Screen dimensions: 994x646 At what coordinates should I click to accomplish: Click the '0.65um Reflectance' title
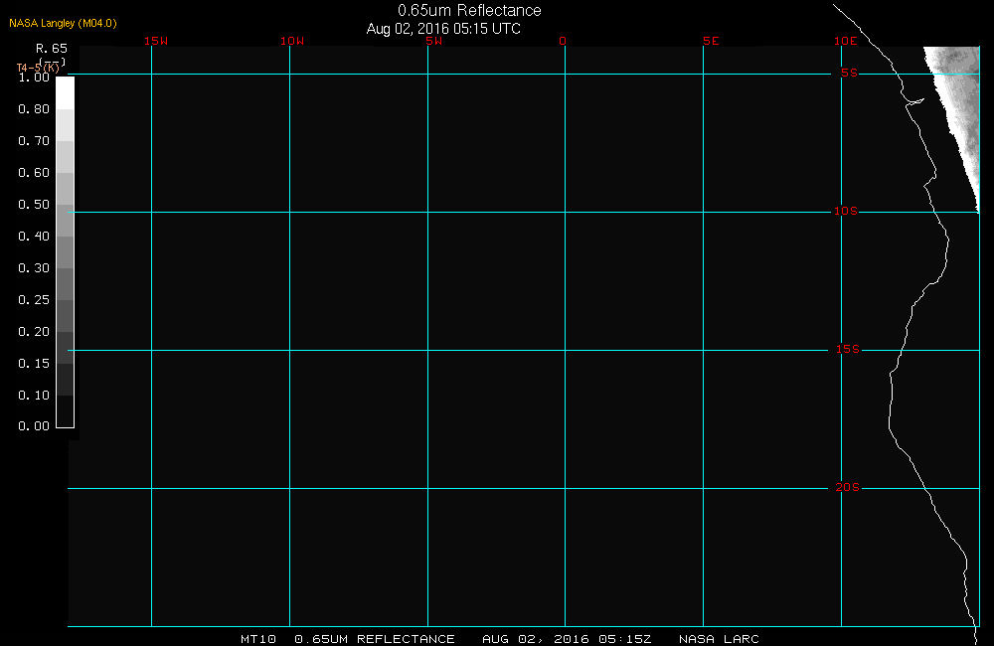tap(469, 11)
